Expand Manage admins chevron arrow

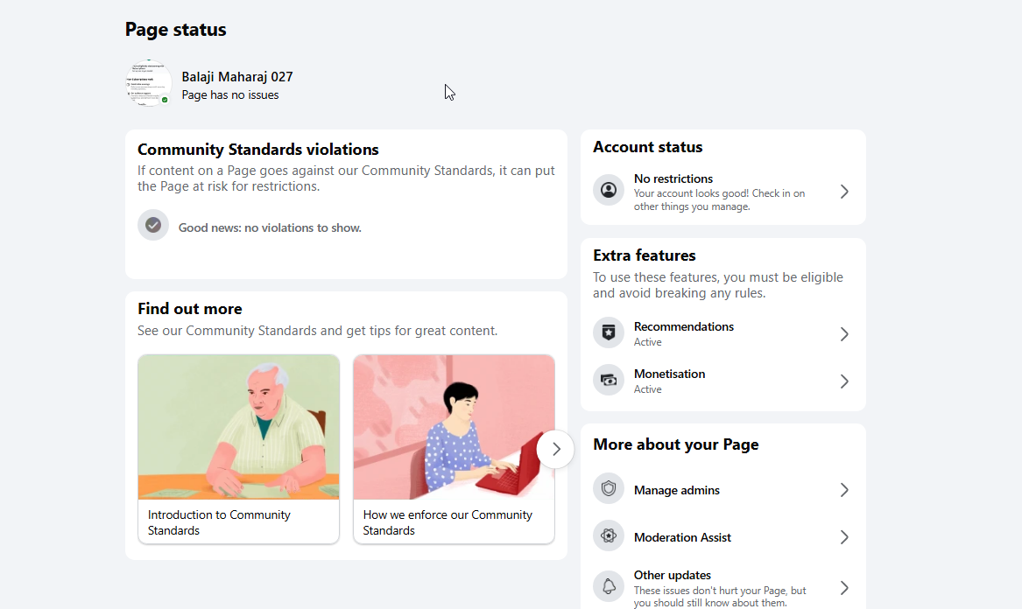844,490
